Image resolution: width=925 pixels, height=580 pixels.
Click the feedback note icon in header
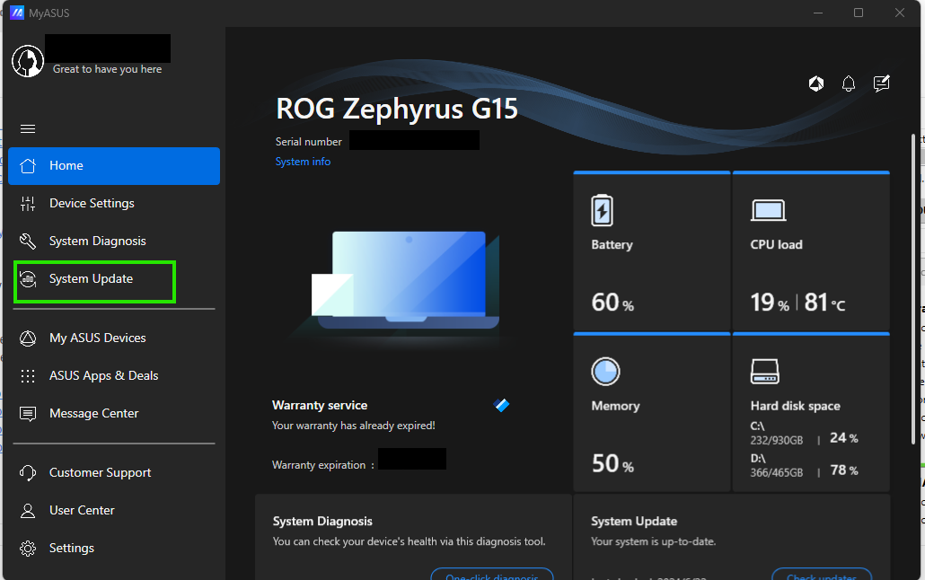(881, 83)
